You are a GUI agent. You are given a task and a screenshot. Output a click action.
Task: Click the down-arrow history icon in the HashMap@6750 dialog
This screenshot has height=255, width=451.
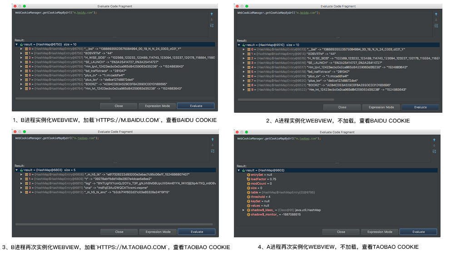coord(212,19)
